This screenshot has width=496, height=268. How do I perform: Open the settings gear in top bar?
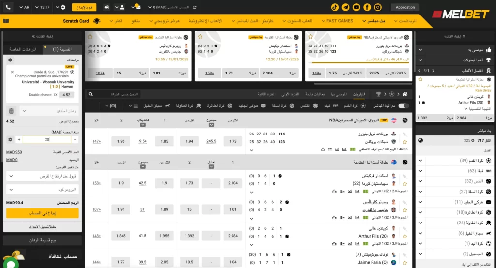click(63, 7)
